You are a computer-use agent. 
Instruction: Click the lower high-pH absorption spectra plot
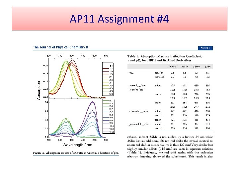point(77,118)
